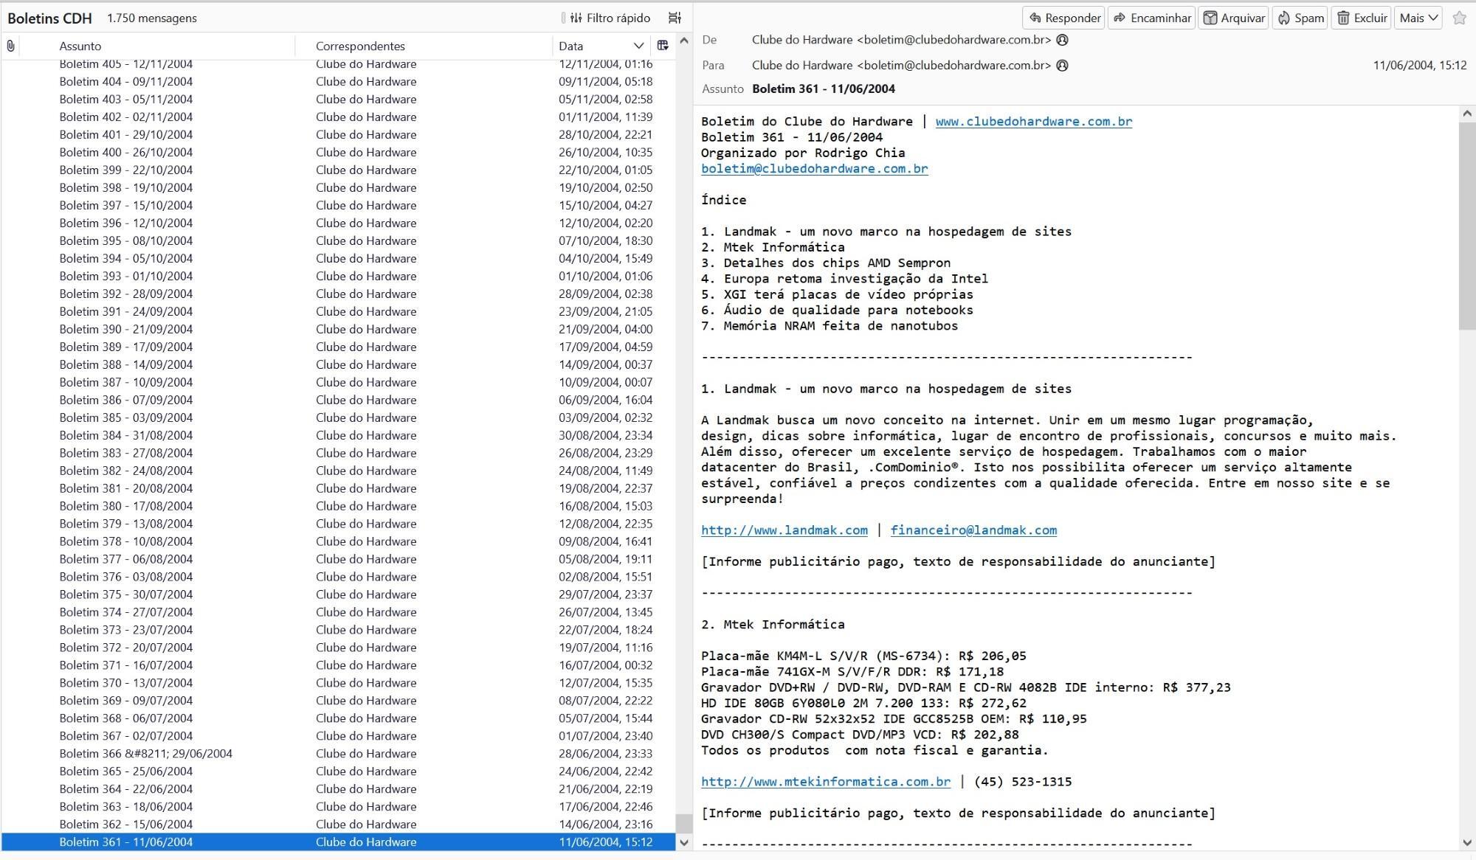Select message Boletim 381 - 20/08/2004
1476x860 pixels.
[x=338, y=489]
